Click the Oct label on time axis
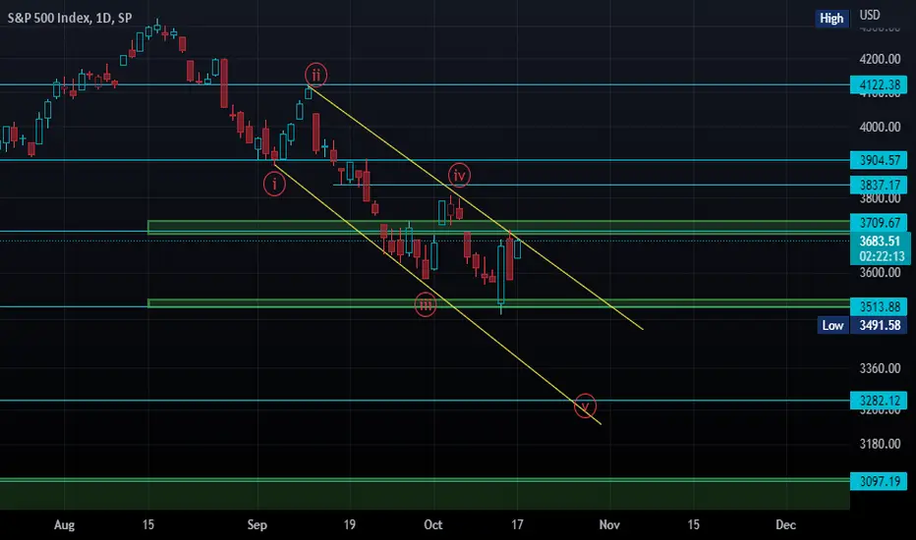916x540 pixels. pos(432,525)
